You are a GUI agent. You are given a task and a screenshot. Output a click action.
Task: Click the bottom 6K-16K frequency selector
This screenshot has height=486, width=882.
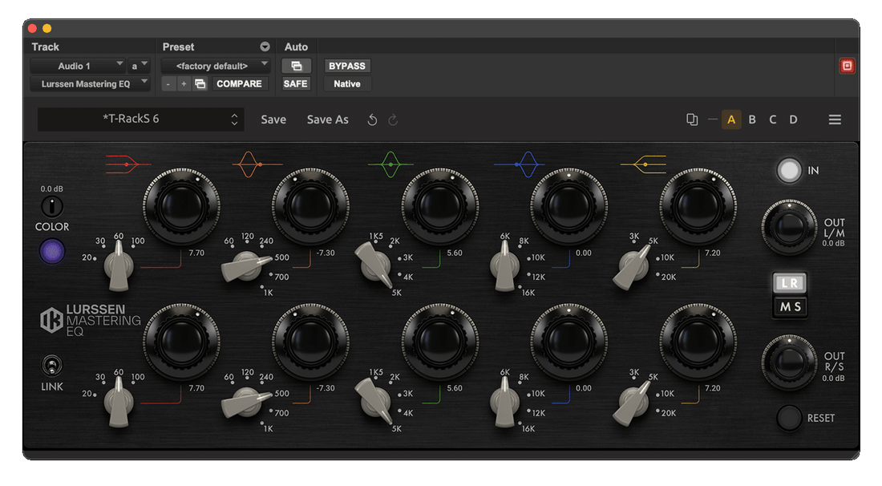(504, 402)
